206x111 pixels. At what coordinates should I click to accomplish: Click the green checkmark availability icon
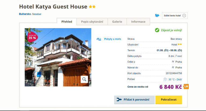[157, 30]
